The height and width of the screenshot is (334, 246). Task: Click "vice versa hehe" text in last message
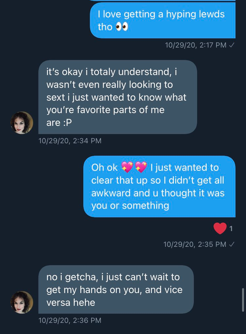tap(114, 296)
